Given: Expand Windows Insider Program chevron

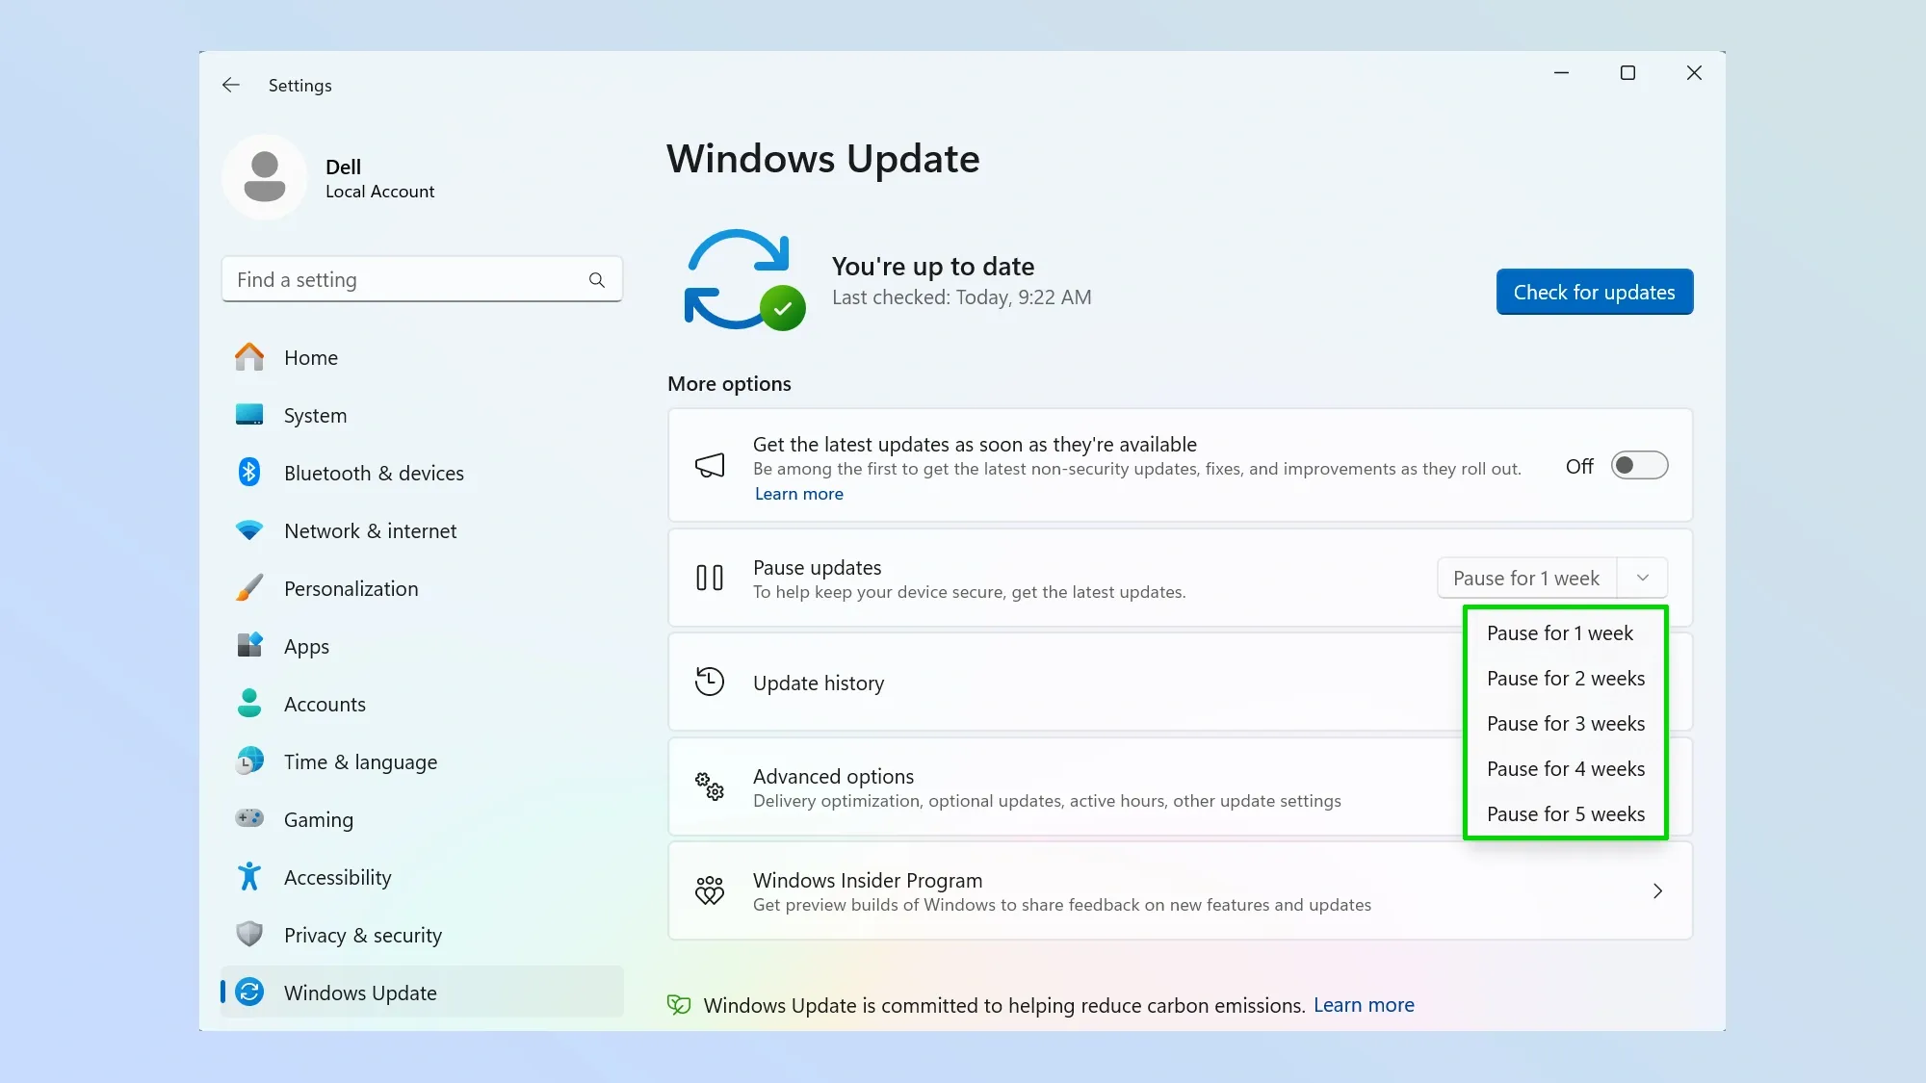Looking at the screenshot, I should coord(1657,891).
